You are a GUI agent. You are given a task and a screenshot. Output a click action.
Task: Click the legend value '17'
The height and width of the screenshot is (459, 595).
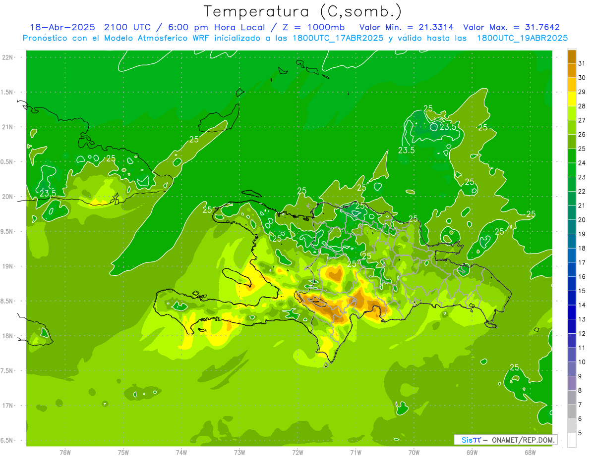582,262
